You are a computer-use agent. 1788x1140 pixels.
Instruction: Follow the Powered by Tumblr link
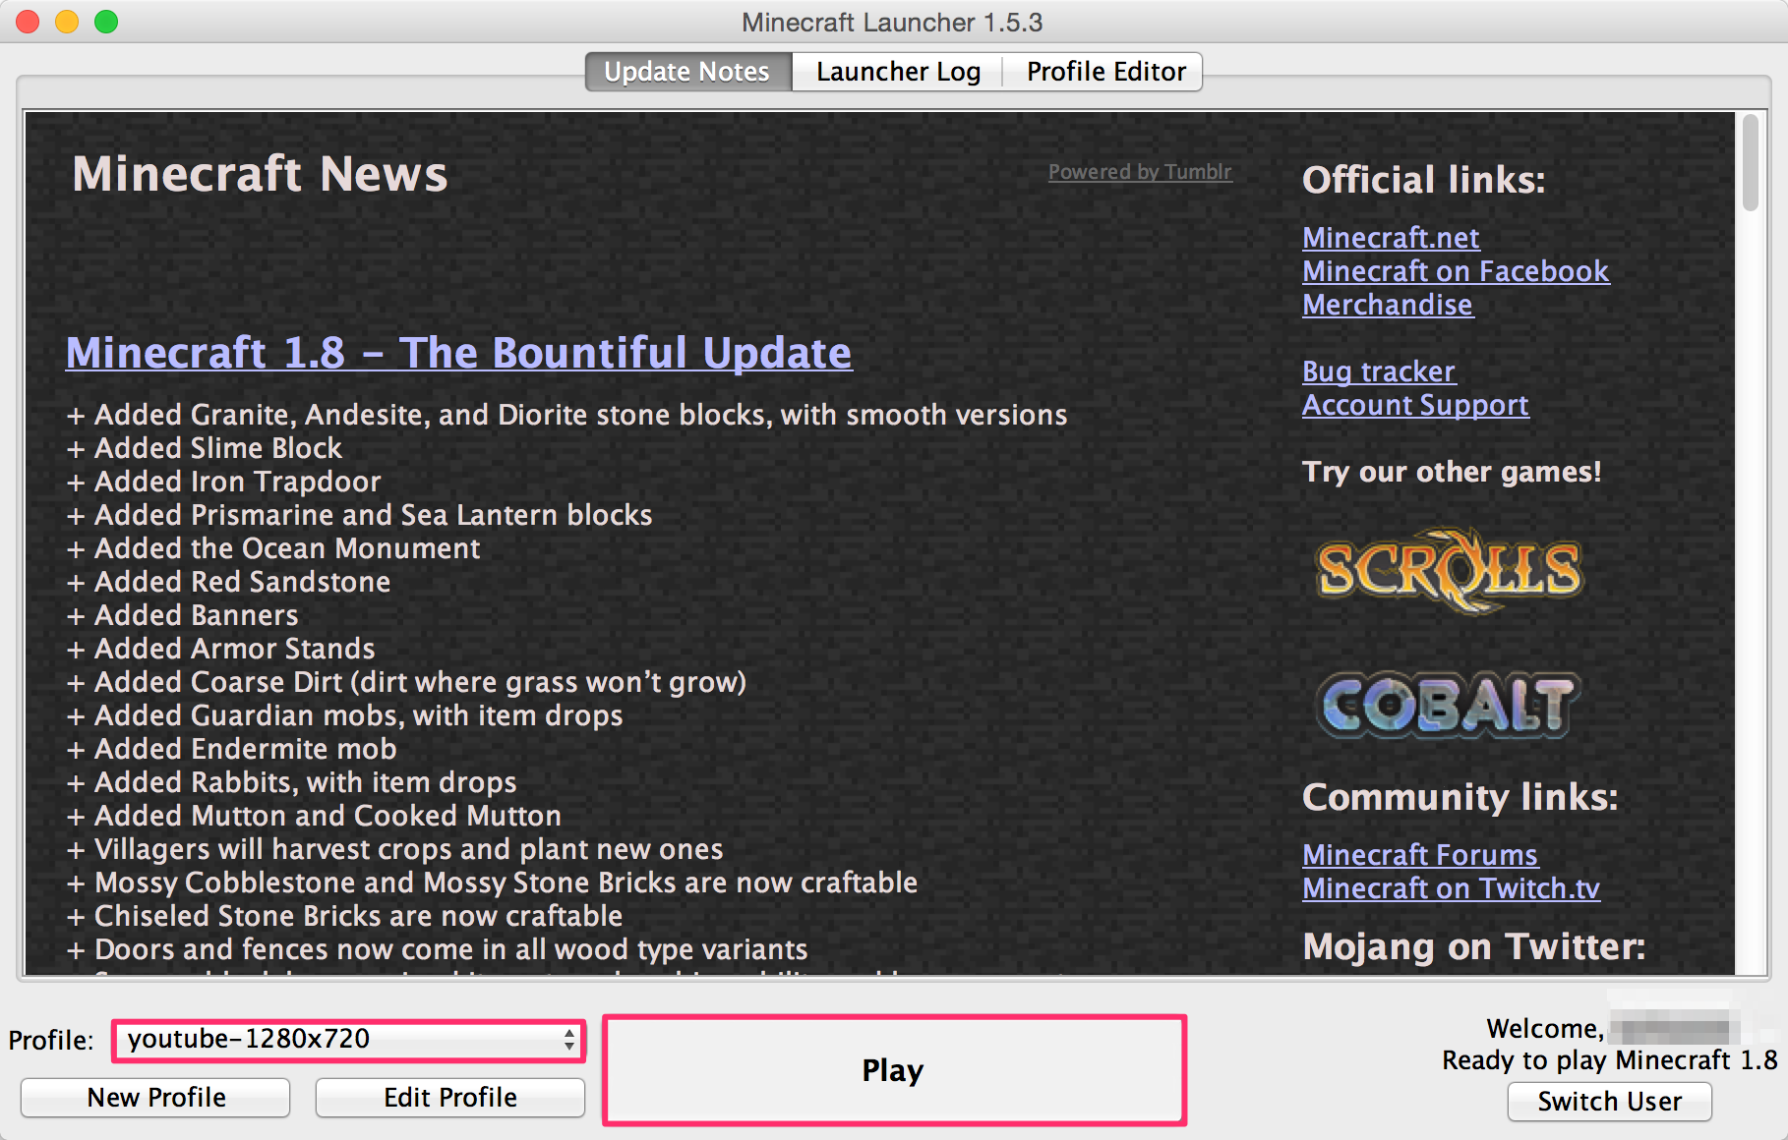(x=1140, y=172)
